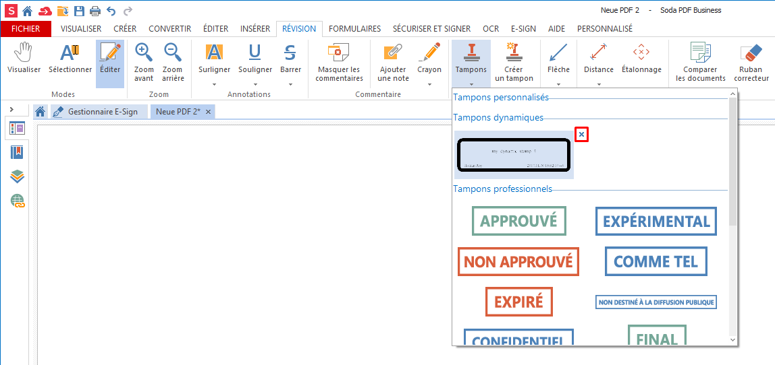Select the Visualiser hand mode
This screenshot has width=775, height=365.
(24, 59)
